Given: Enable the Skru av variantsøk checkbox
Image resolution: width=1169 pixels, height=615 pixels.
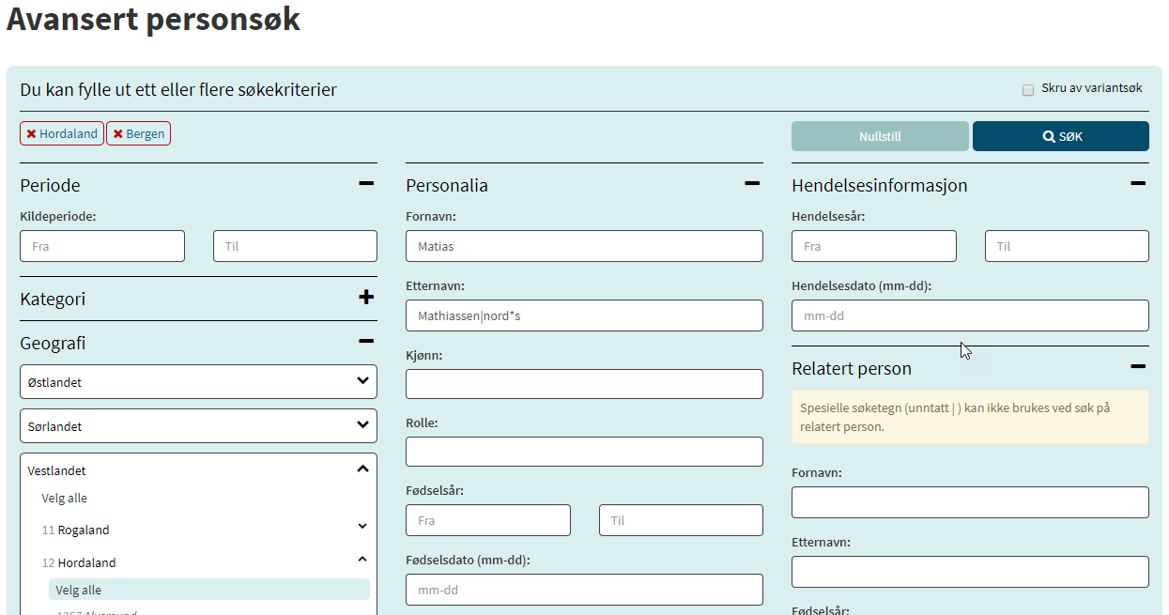Looking at the screenshot, I should coord(1028,90).
